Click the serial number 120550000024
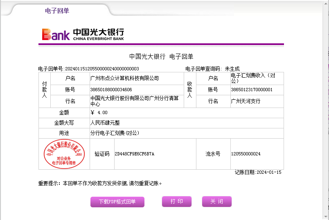Screen dimensions: 329x220 click(x=246, y=154)
